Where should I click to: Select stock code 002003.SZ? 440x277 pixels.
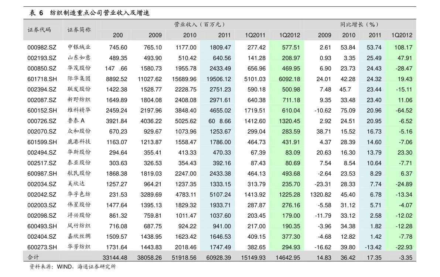tap(42, 205)
